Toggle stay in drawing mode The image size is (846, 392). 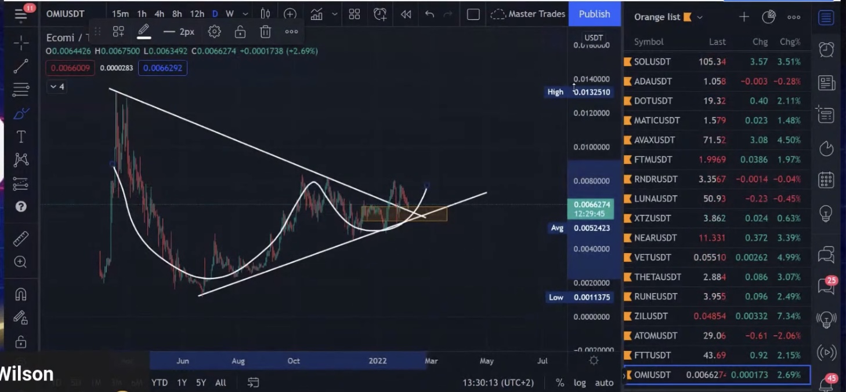pos(21,318)
